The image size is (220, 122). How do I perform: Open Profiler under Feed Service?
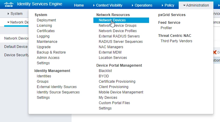[x=166, y=28]
